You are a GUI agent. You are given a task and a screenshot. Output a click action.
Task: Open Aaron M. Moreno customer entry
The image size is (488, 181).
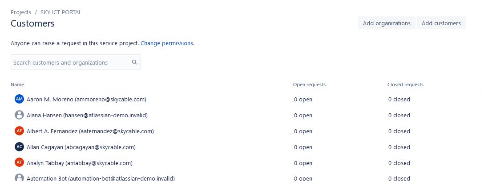(x=86, y=99)
